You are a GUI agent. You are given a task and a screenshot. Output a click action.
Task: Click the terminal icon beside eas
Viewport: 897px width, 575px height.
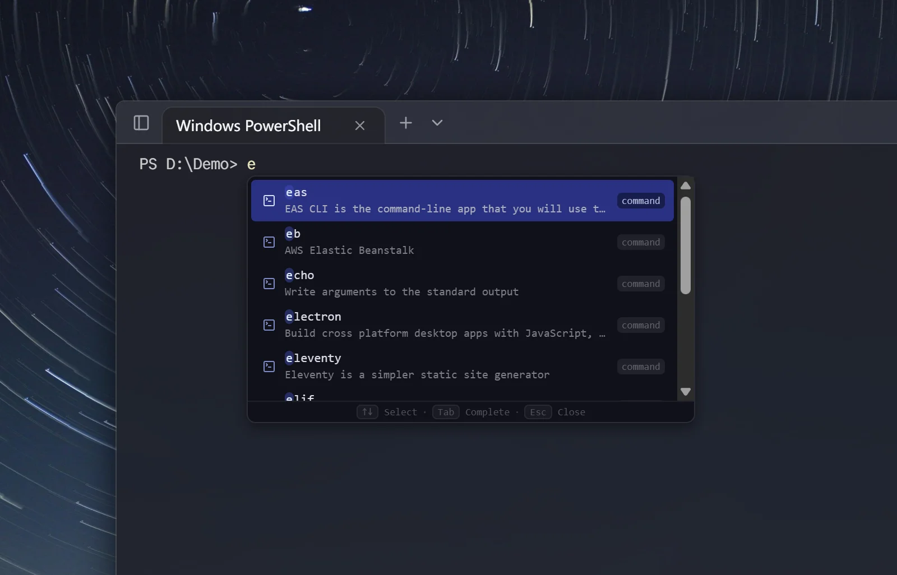pyautogui.click(x=269, y=201)
